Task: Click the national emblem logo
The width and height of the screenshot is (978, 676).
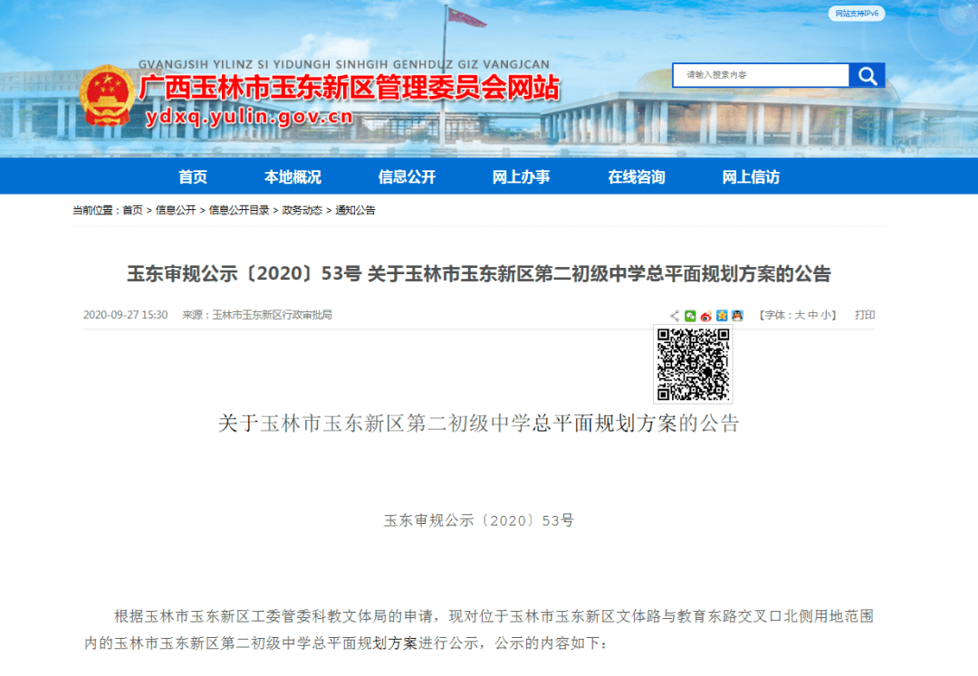Action: [x=106, y=96]
